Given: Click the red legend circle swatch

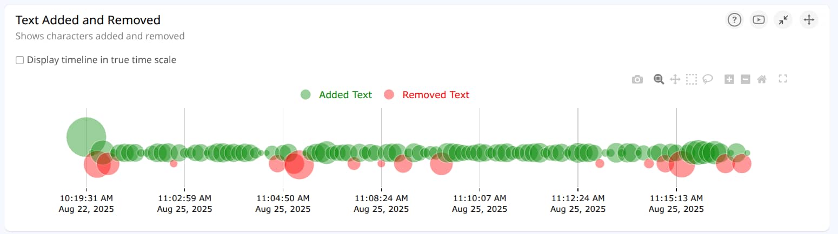Looking at the screenshot, I should coord(389,95).
